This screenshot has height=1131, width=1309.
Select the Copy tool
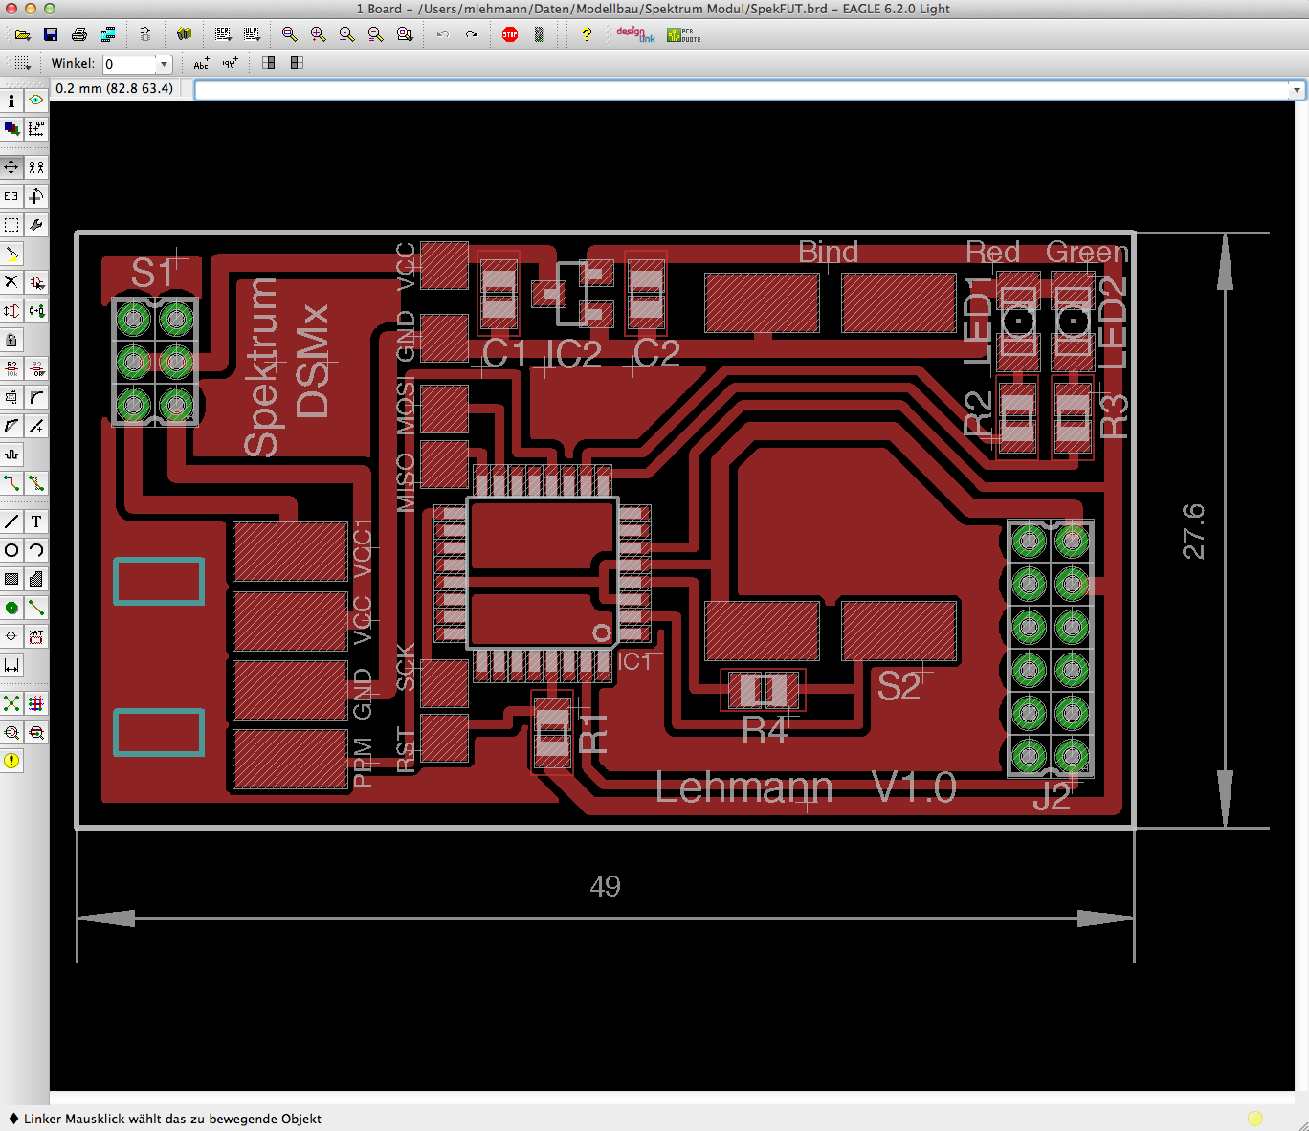pyautogui.click(x=36, y=166)
